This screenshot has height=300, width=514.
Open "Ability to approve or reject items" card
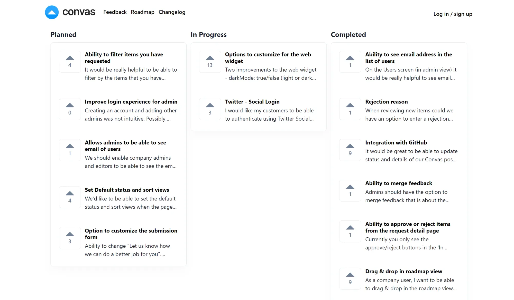tap(408, 227)
